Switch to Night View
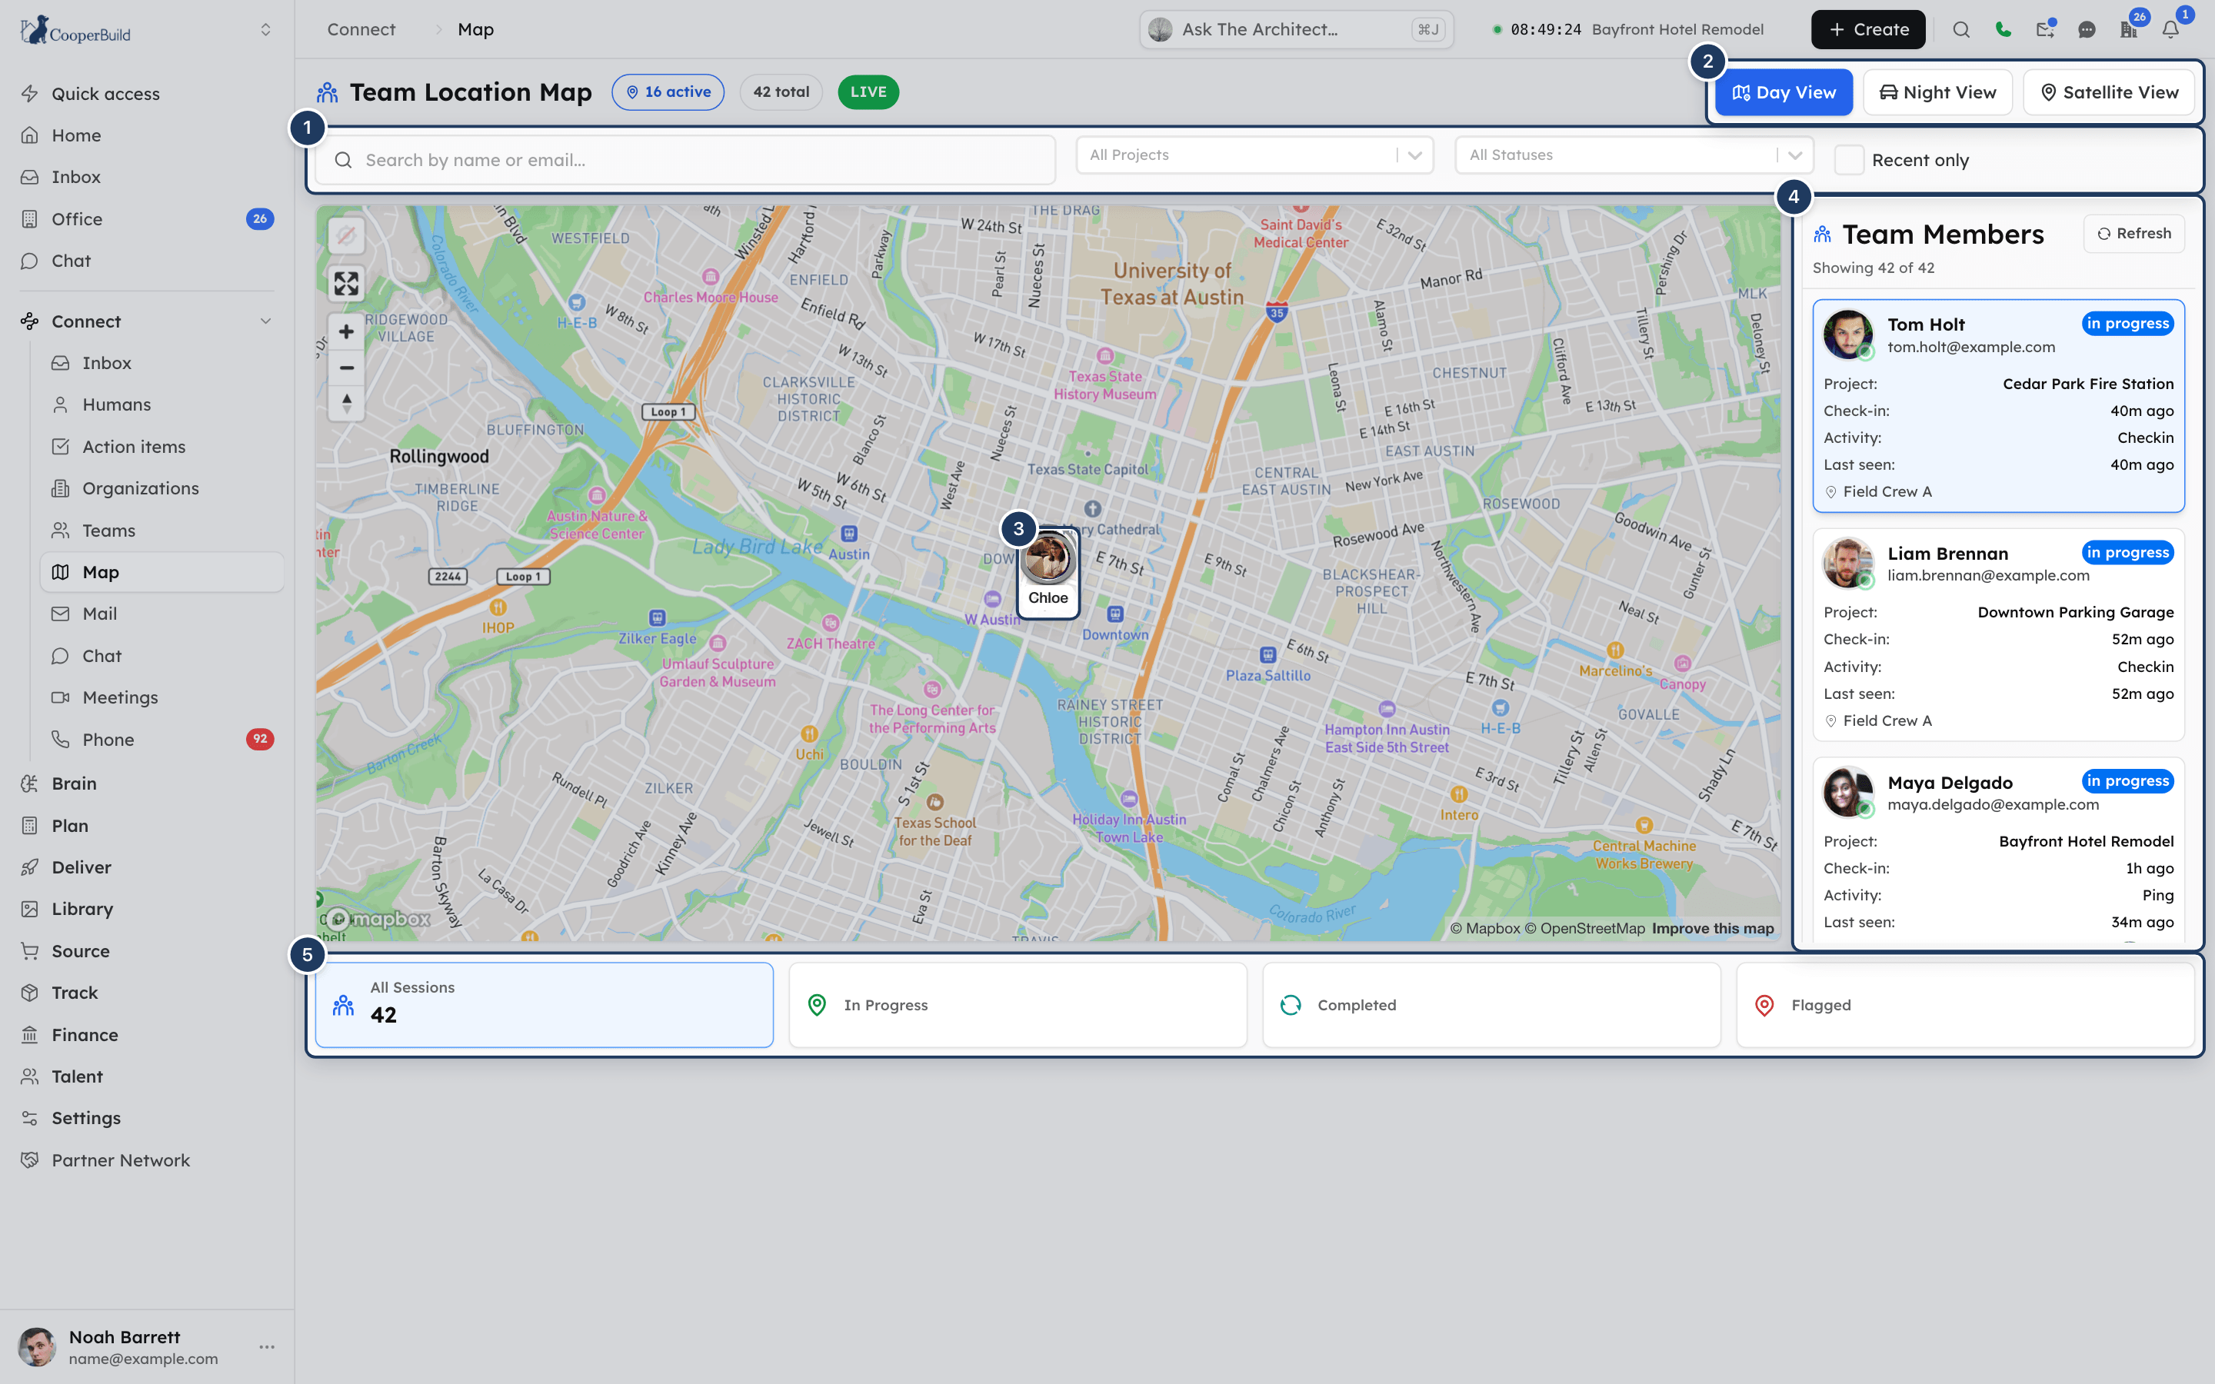This screenshot has height=1384, width=2215. click(x=1937, y=92)
